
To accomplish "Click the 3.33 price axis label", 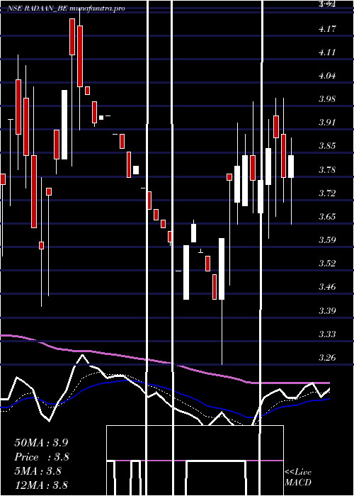I will (x=327, y=334).
